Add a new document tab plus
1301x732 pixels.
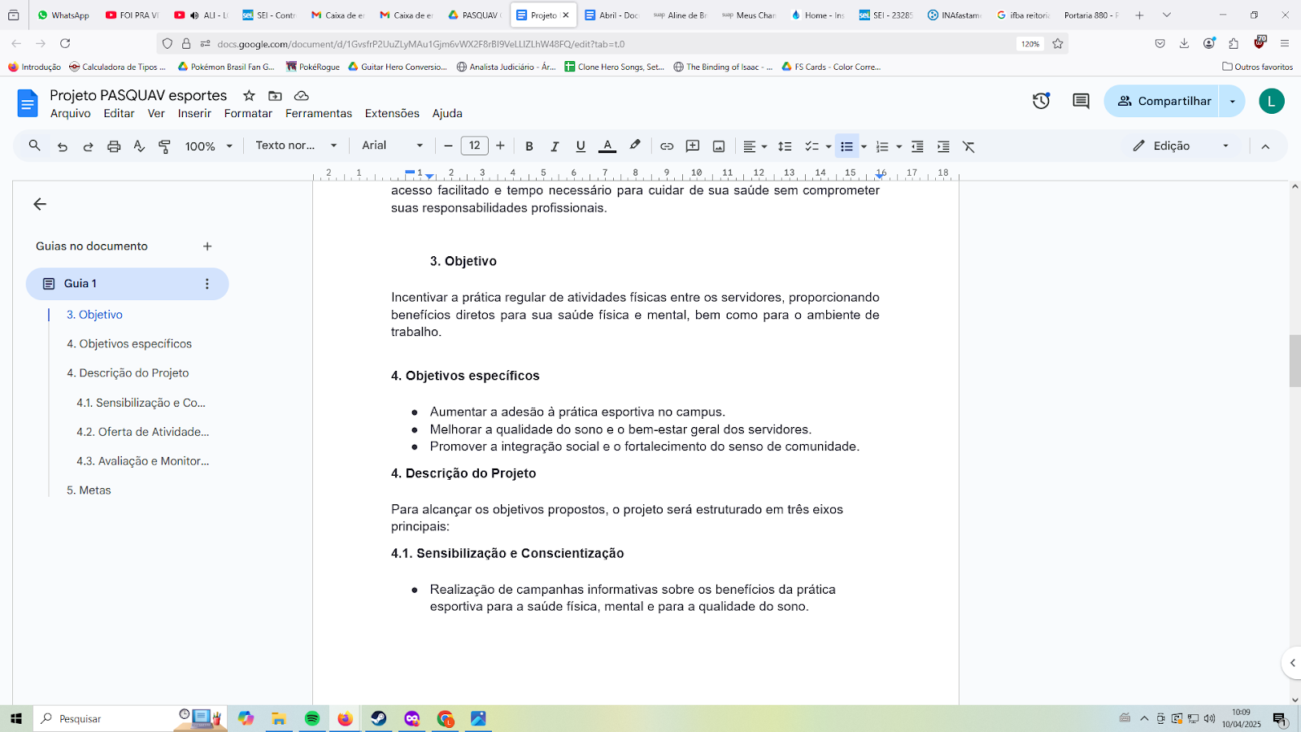(207, 246)
